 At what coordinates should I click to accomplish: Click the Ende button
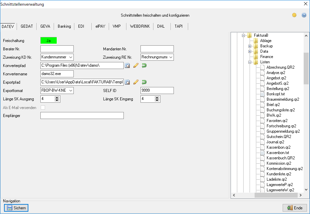pos(295,208)
